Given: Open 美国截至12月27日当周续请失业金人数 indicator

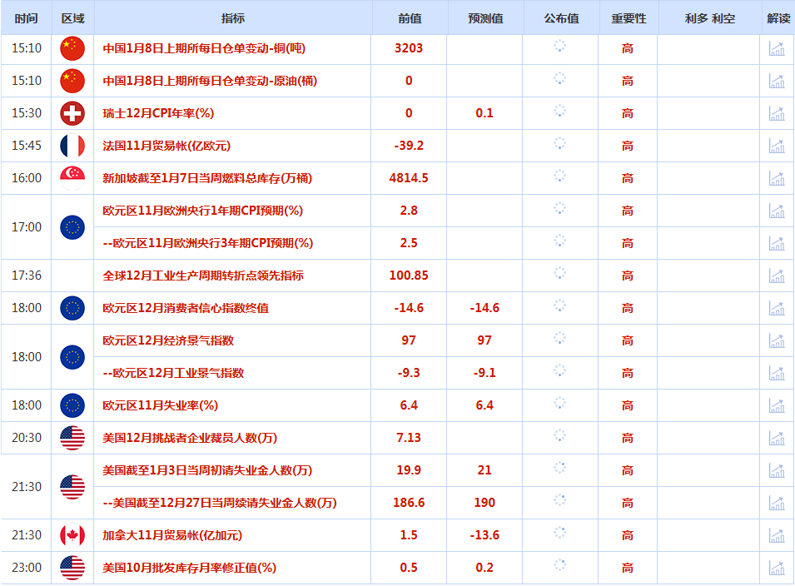Looking at the screenshot, I should coord(220,503).
